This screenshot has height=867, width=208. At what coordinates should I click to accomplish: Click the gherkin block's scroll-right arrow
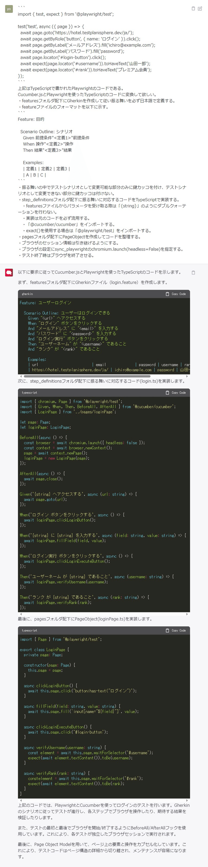pos(187,376)
